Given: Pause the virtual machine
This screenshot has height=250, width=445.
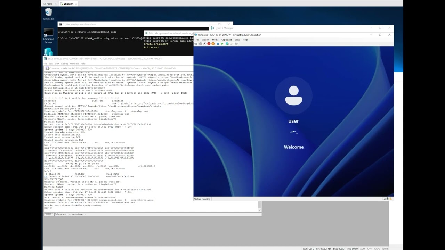Looking at the screenshot, I should [x=218, y=44].
